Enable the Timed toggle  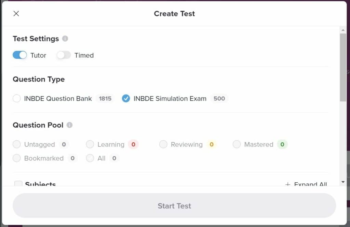[64, 55]
